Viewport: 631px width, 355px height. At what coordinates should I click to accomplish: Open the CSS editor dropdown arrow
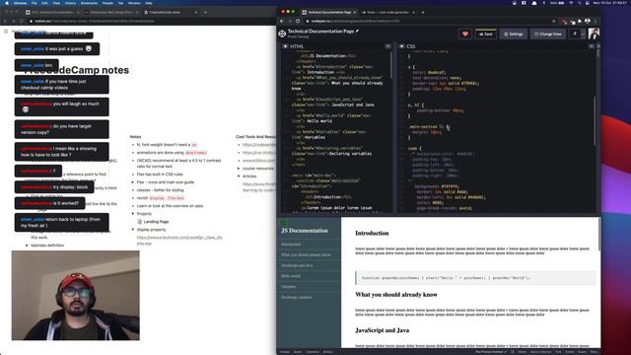pyautogui.click(x=592, y=46)
